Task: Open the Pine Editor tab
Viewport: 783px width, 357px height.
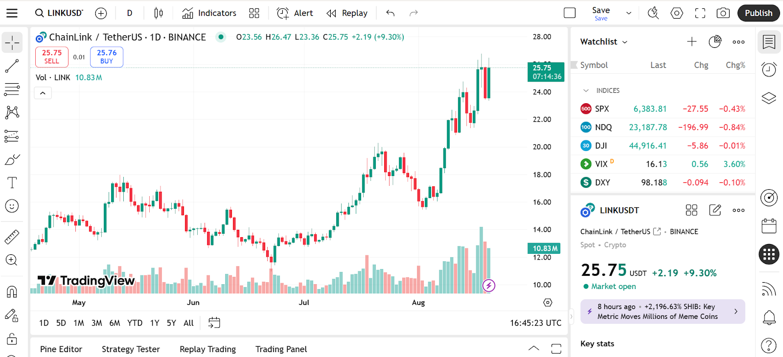Action: click(61, 349)
